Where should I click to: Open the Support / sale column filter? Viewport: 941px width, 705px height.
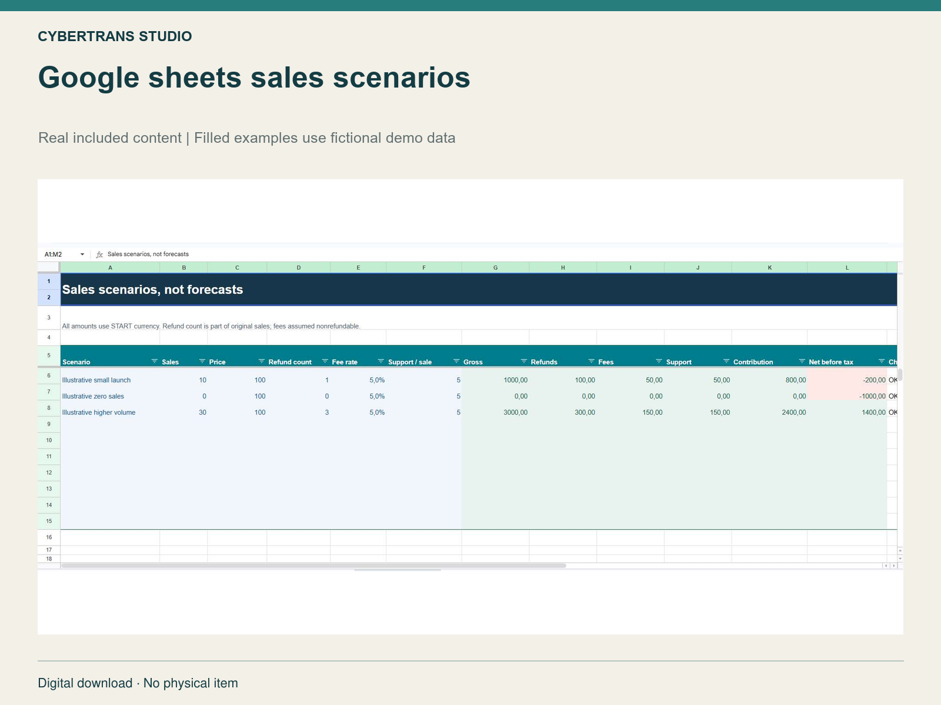[456, 361]
